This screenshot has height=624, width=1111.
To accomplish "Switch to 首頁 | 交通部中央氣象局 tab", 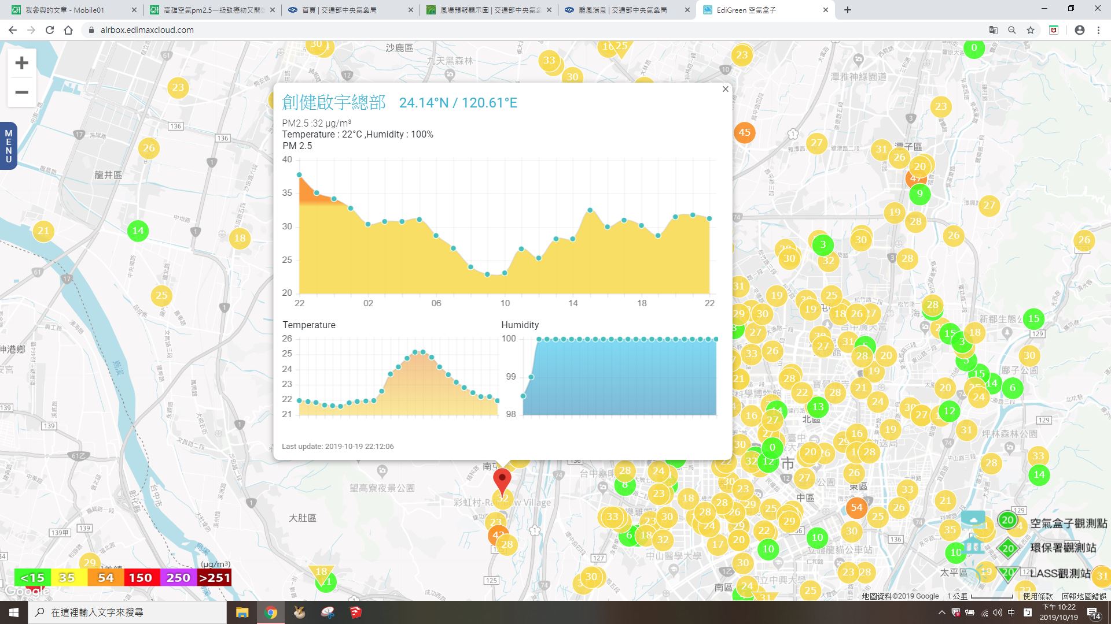I will coord(351,10).
